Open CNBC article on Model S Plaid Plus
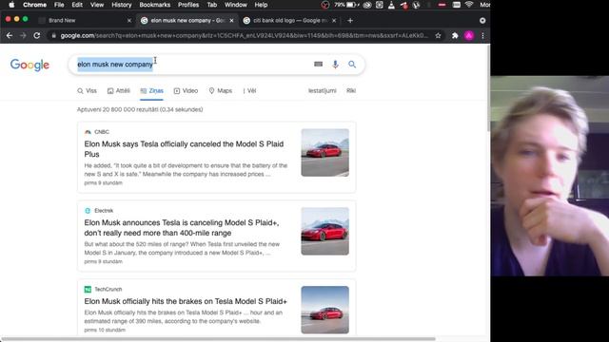This screenshot has height=342, width=609. pyautogui.click(x=184, y=149)
